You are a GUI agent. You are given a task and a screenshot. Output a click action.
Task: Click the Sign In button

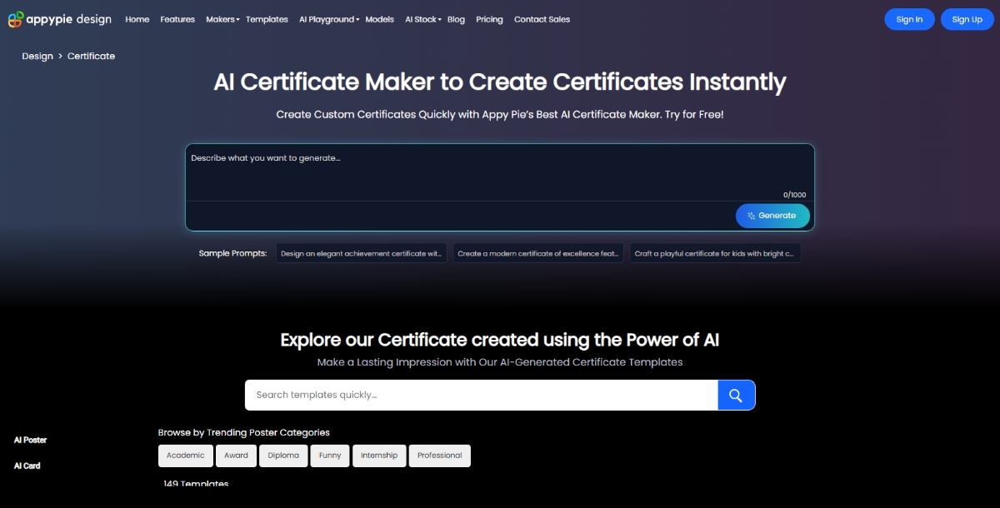click(909, 19)
